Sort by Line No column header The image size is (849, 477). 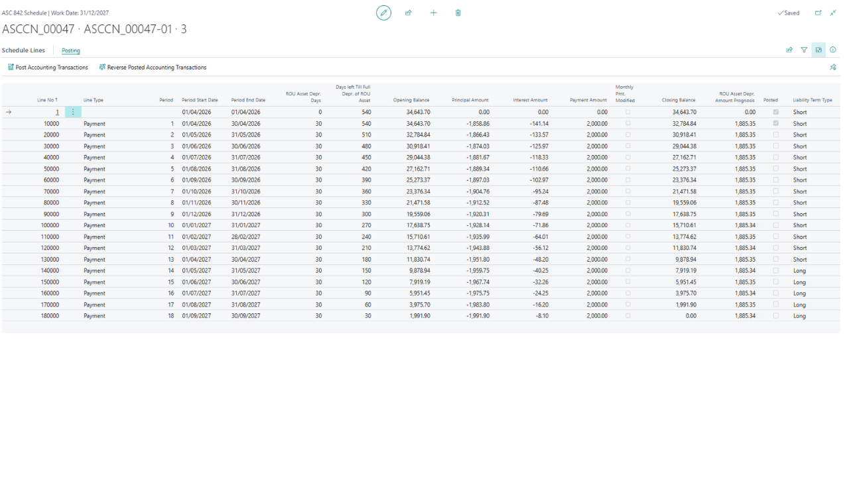click(47, 100)
